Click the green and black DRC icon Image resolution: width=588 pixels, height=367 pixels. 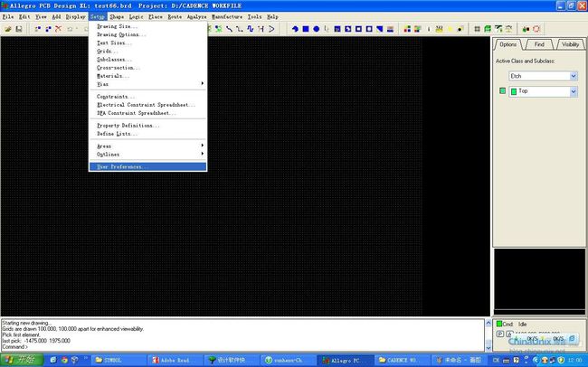(x=526, y=29)
